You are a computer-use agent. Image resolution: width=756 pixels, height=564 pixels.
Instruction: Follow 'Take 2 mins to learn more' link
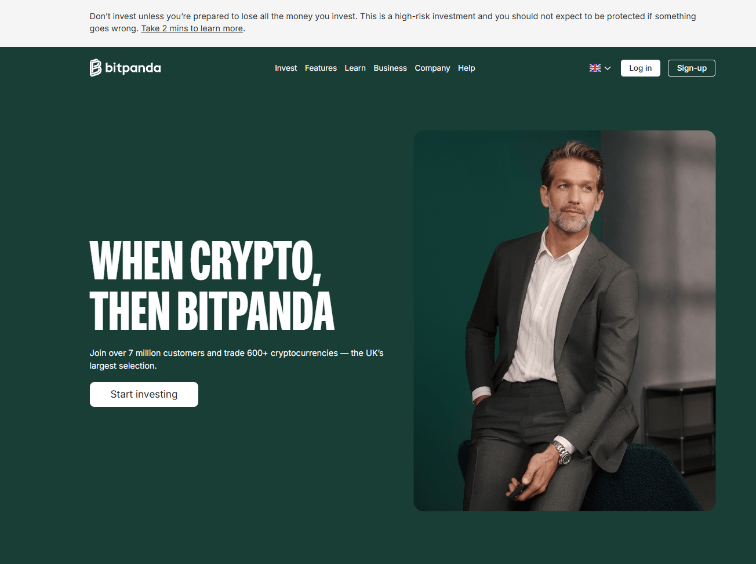192,28
